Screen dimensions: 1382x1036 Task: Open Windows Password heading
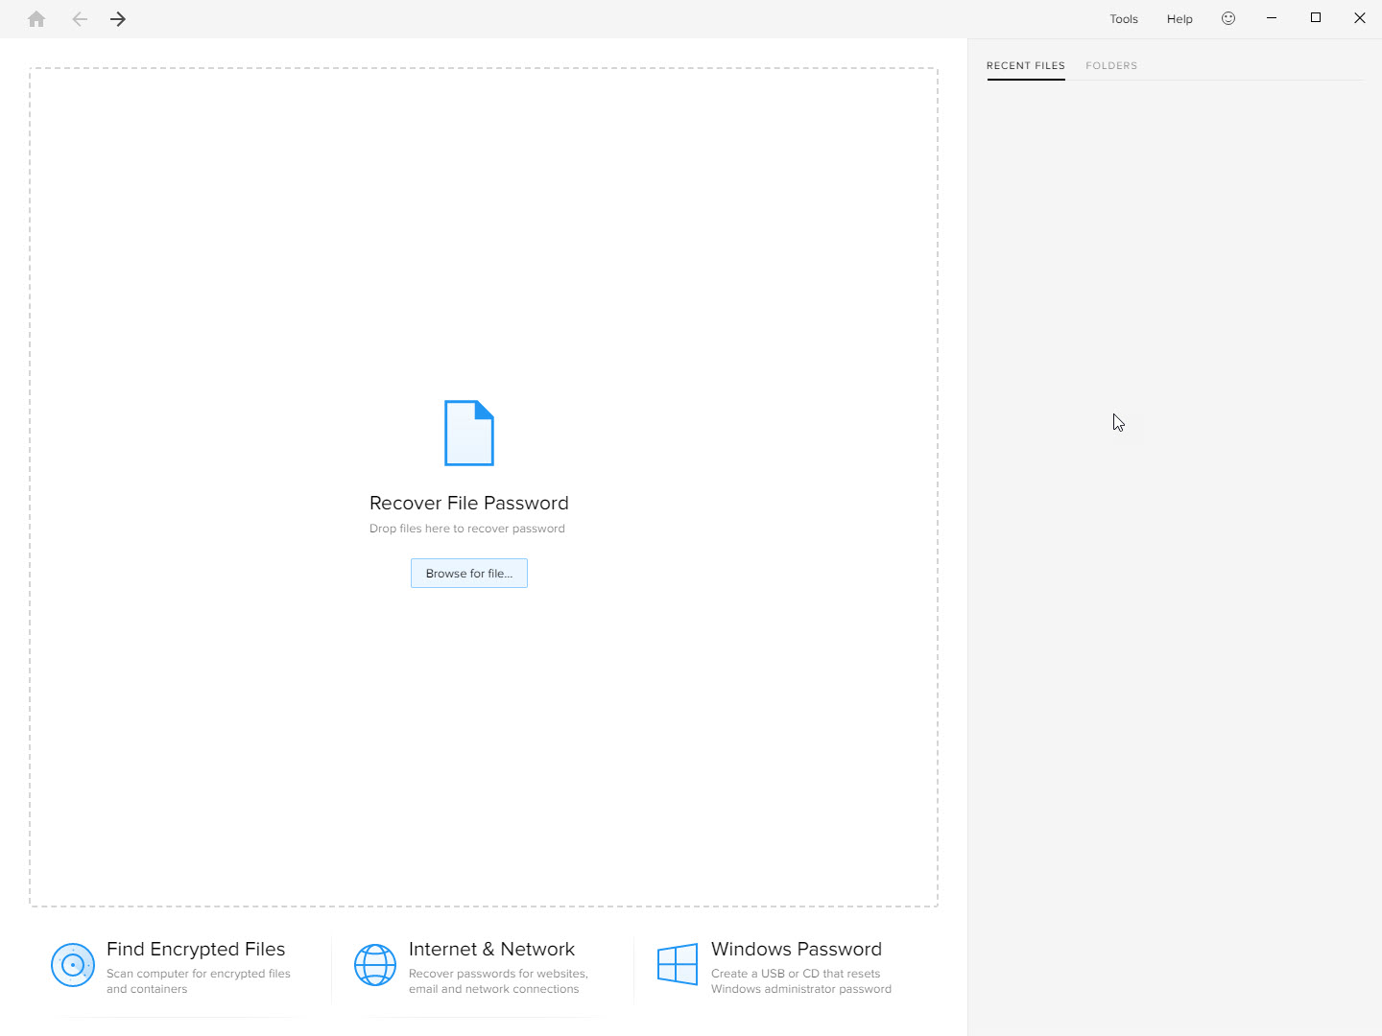(x=797, y=949)
